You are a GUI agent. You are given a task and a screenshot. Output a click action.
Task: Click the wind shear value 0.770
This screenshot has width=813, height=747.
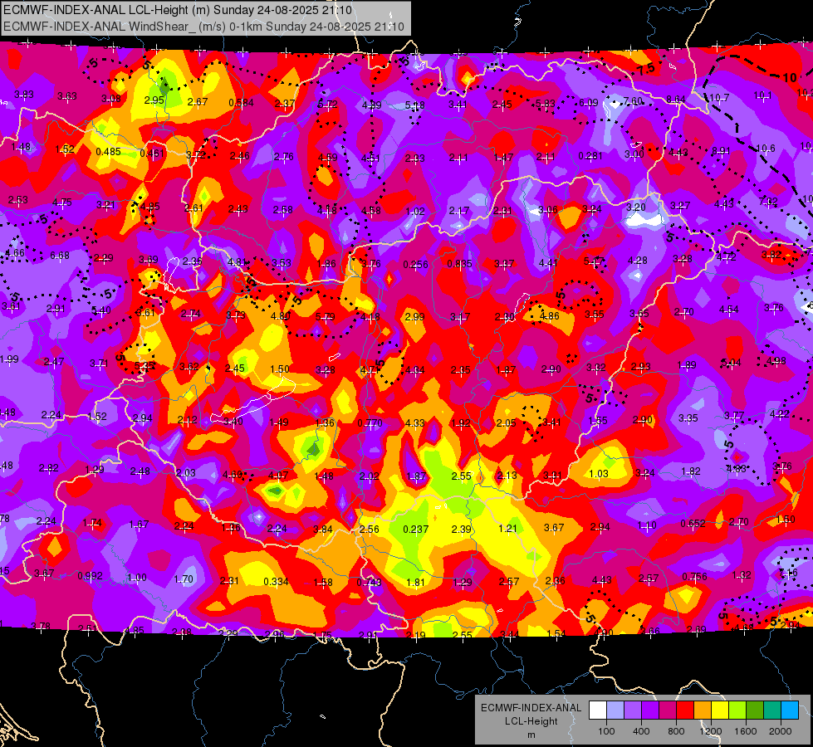click(370, 423)
